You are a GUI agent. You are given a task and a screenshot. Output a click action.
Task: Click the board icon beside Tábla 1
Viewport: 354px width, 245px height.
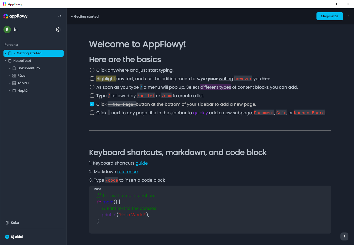click(14, 83)
